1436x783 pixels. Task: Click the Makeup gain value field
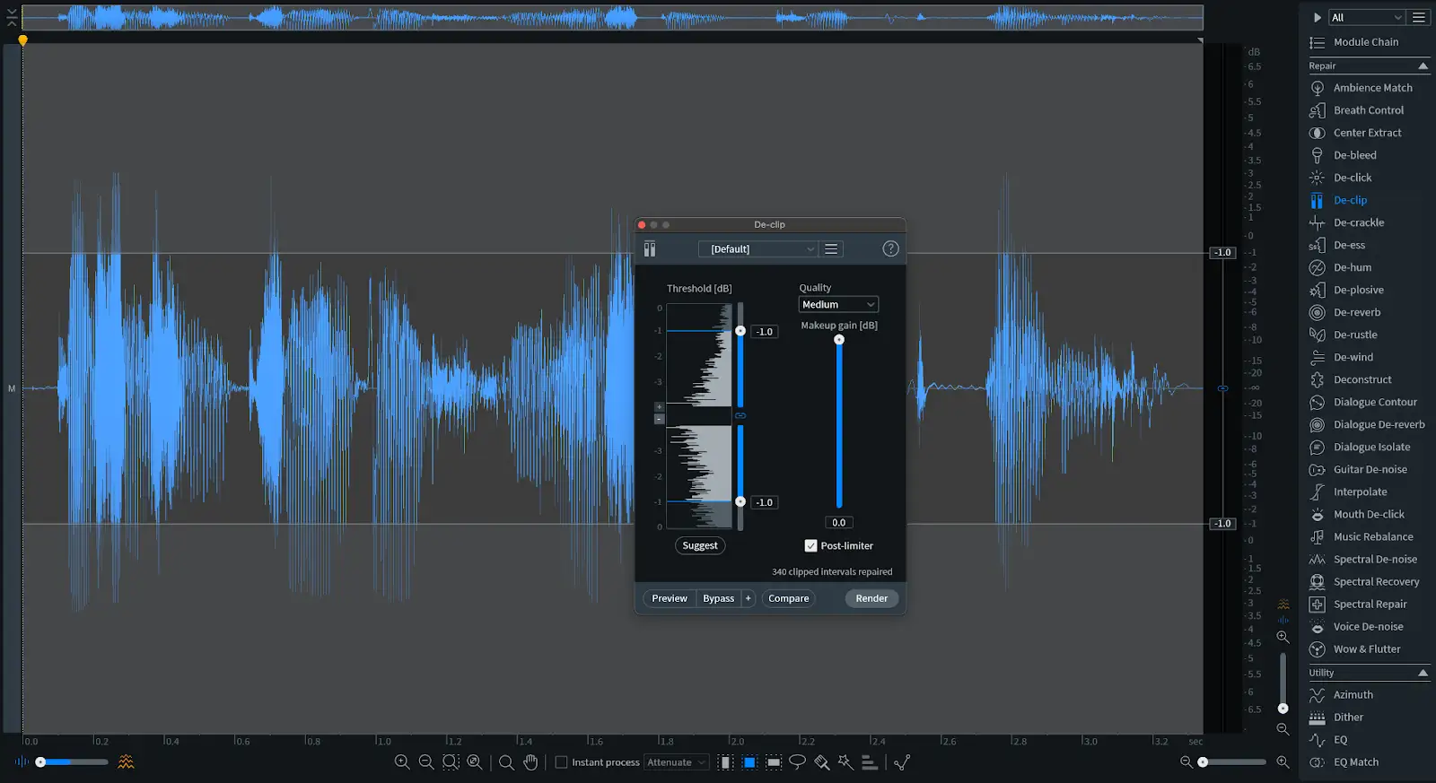(x=839, y=523)
